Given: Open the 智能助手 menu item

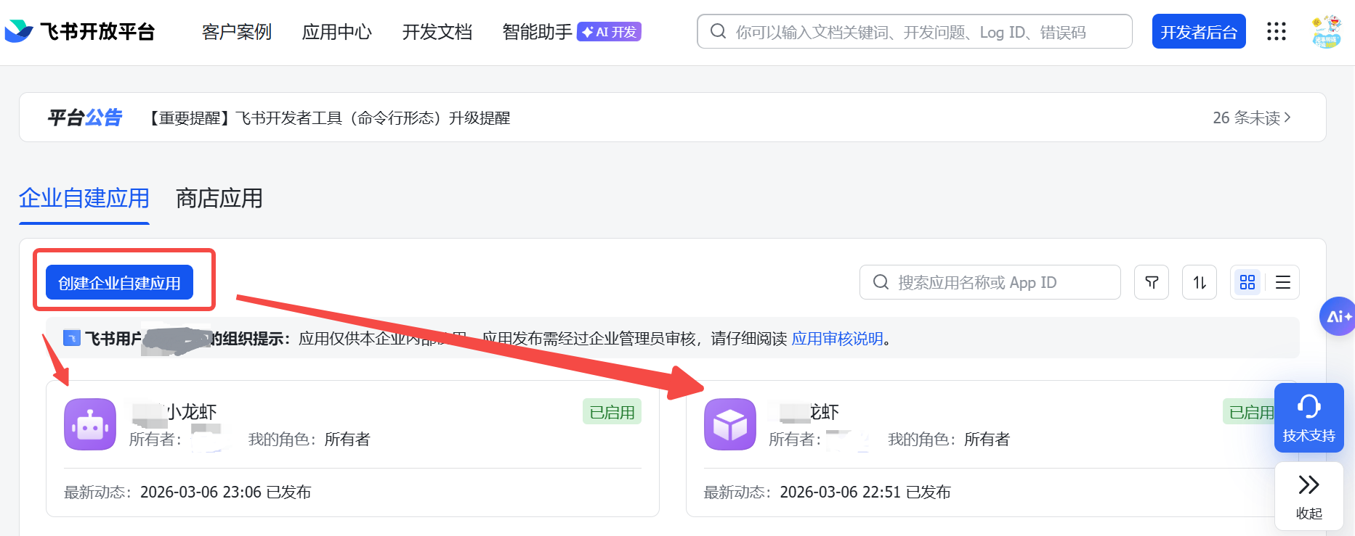Looking at the screenshot, I should [538, 32].
